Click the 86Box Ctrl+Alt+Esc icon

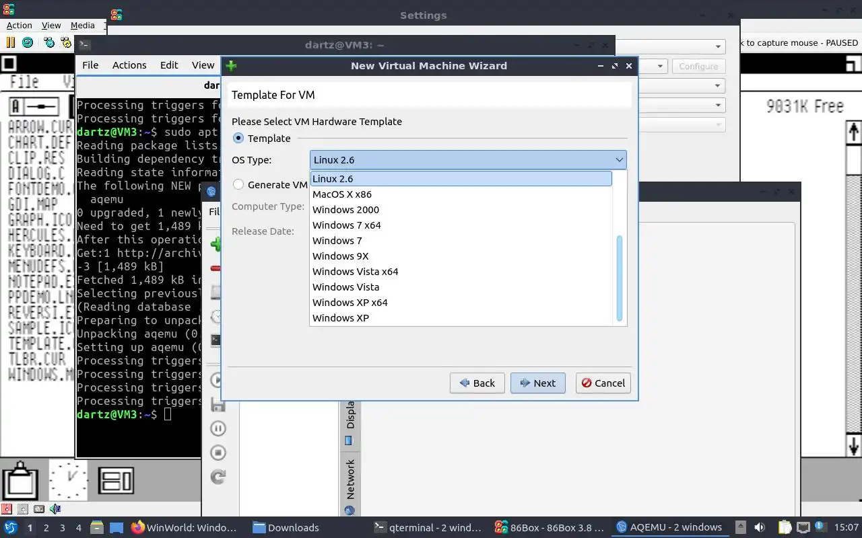[65, 42]
